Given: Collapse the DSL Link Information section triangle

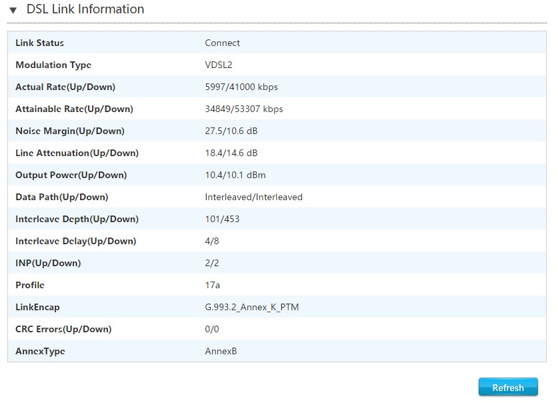Looking at the screenshot, I should pyautogui.click(x=13, y=11).
